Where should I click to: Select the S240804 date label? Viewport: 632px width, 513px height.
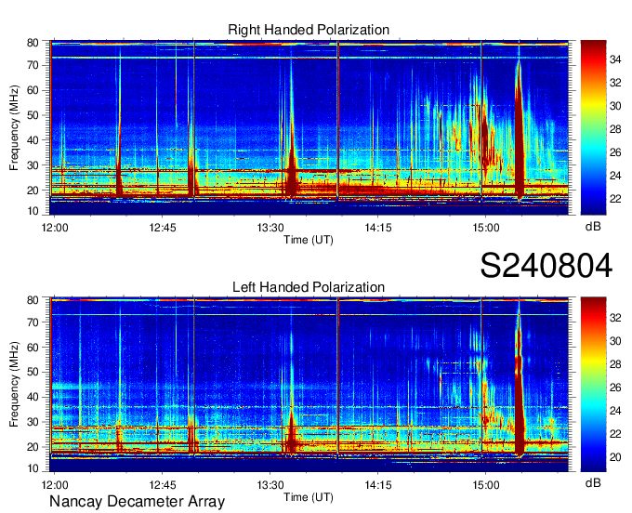pos(546,266)
